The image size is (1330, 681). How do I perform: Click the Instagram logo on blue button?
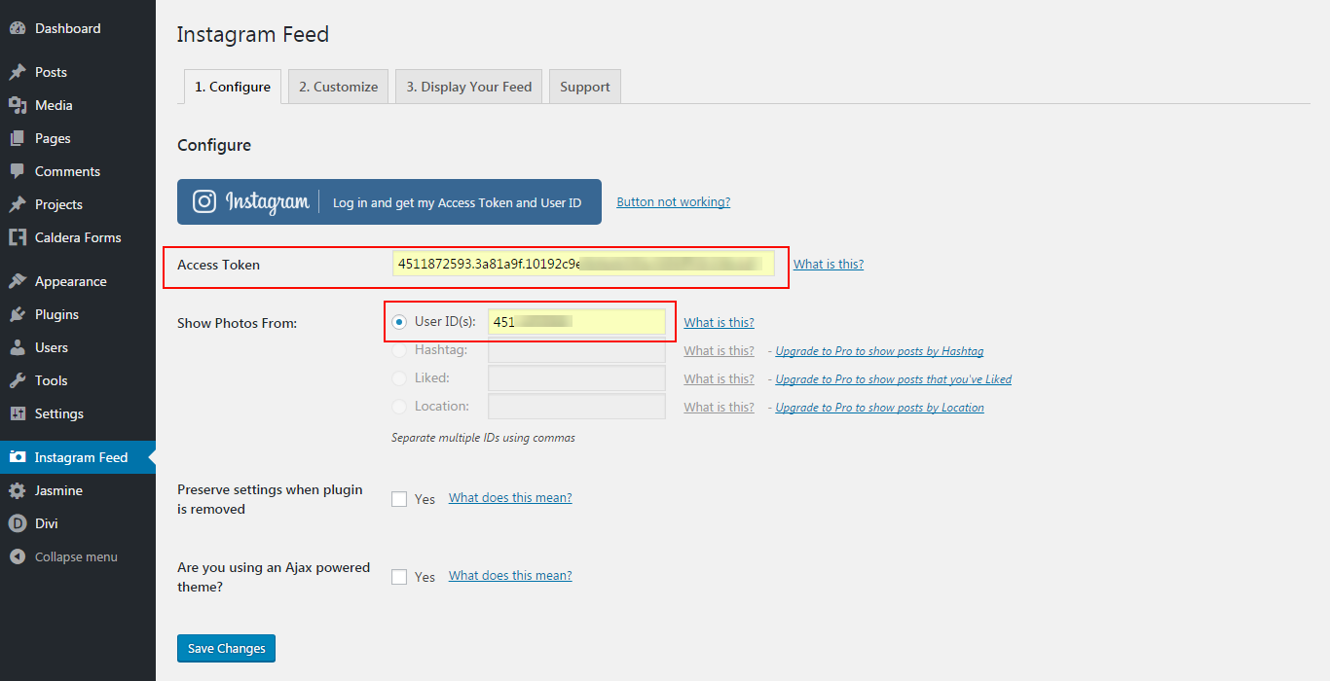point(204,201)
